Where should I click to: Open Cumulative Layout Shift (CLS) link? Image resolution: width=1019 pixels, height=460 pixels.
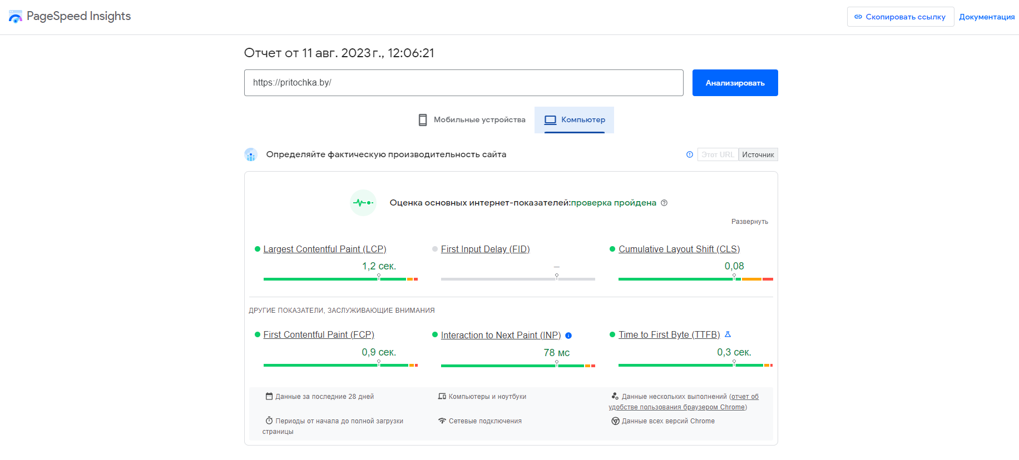pos(679,249)
